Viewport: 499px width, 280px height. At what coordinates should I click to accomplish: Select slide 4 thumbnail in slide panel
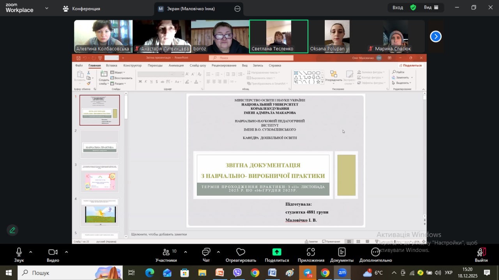[100, 212]
